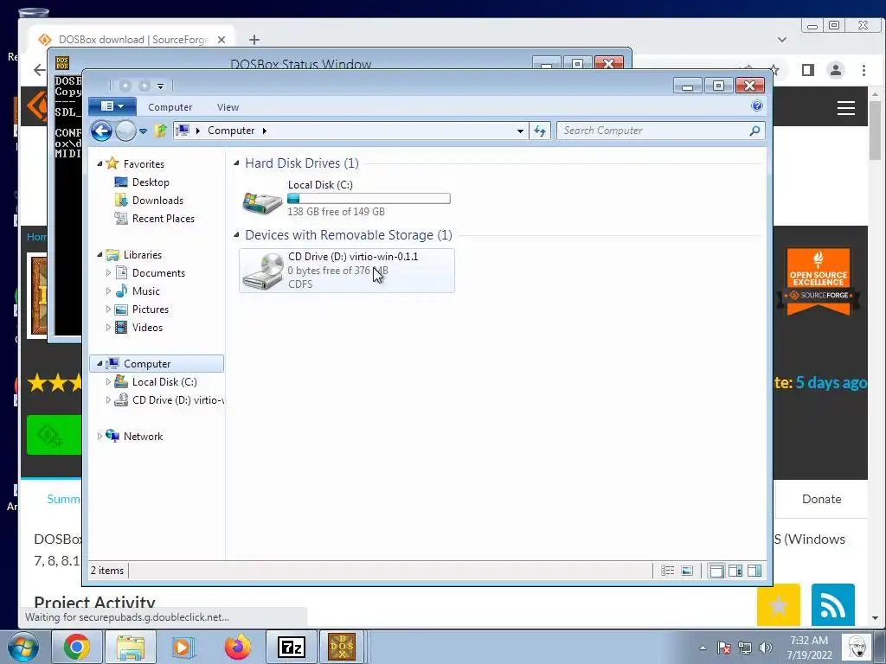886x664 pixels.
Task: Open SourceForge hamburger menu
Action: (846, 108)
